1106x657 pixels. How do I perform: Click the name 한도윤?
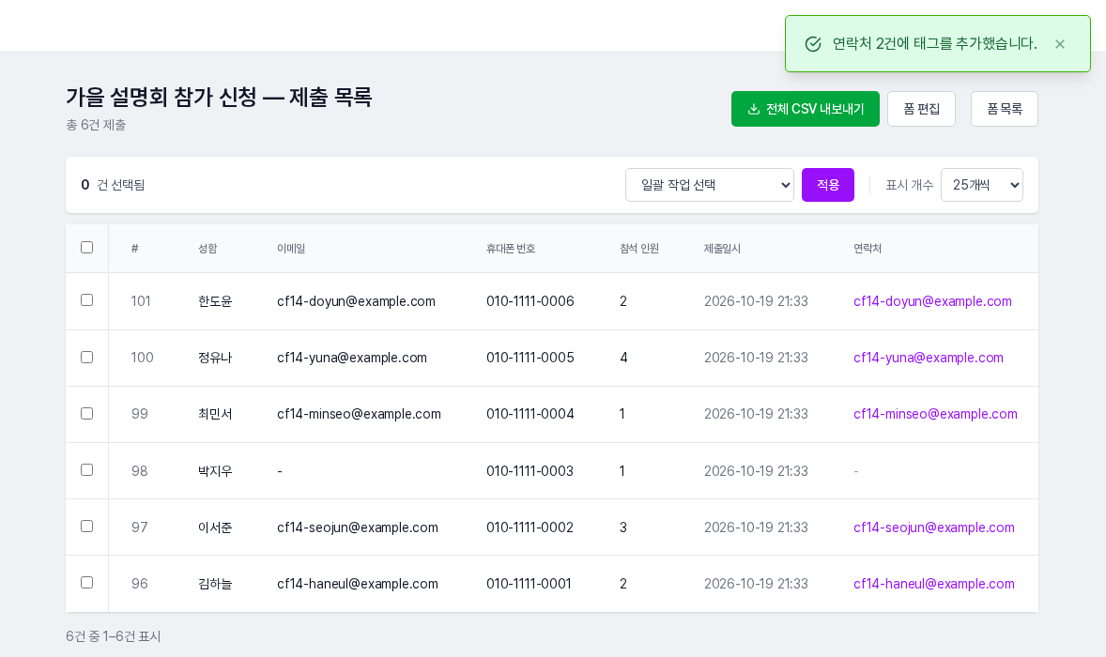coord(215,301)
